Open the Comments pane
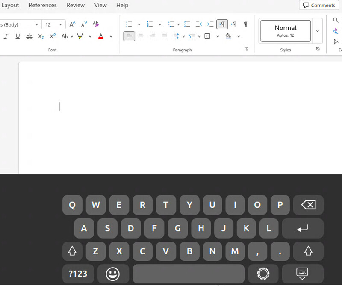 coord(319,5)
